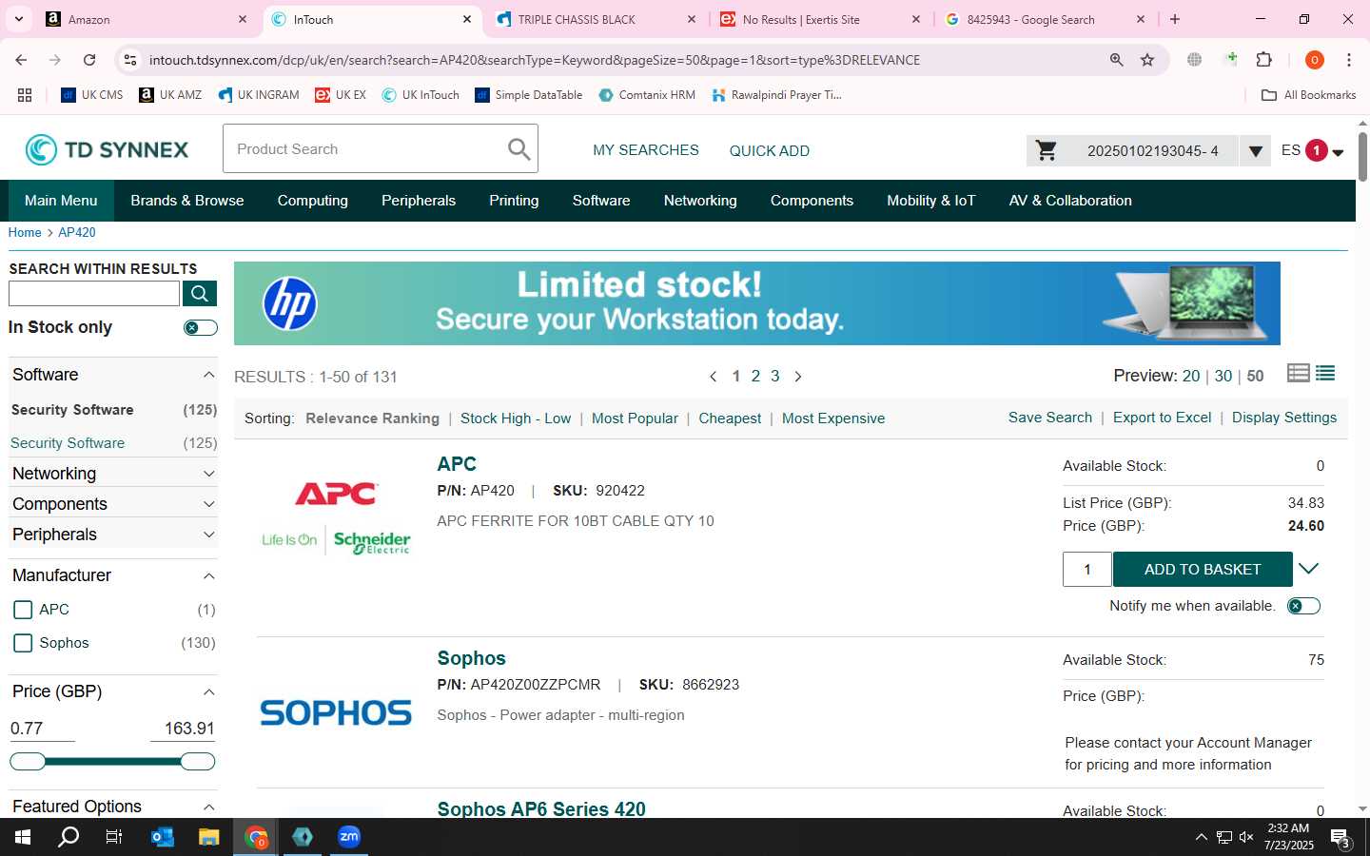Bookmark this page with star icon

coord(1147,60)
